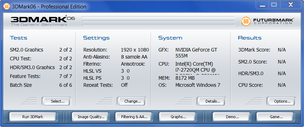Viewport: 304px width, 127px height.
Task: Click the Filtering: setting label
Action: pyautogui.click(x=92, y=64)
